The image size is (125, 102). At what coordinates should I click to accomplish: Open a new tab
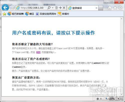pyautogui.click(x=101, y=8)
